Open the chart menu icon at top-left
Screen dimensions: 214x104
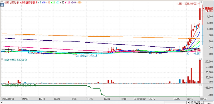point(2,2)
